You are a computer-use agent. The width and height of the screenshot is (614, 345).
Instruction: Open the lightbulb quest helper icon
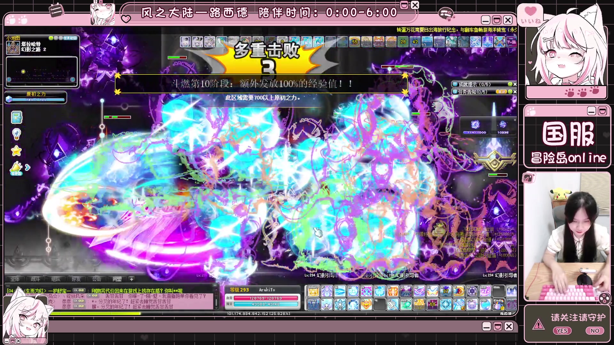[16, 134]
